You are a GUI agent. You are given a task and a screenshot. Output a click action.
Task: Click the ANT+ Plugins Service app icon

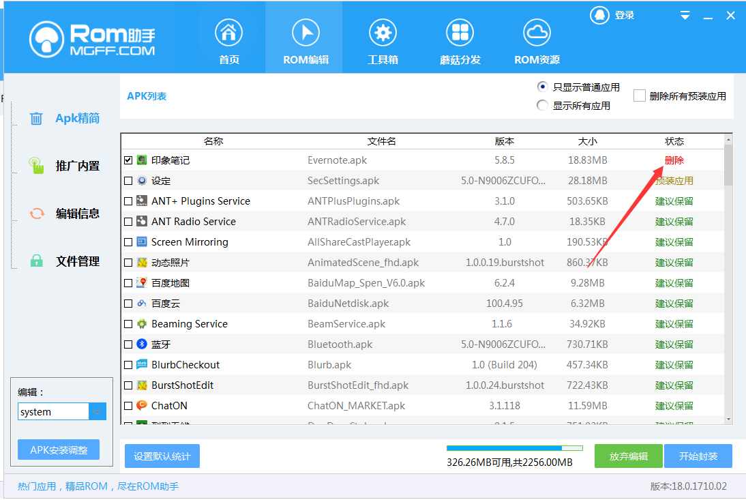[x=142, y=201]
